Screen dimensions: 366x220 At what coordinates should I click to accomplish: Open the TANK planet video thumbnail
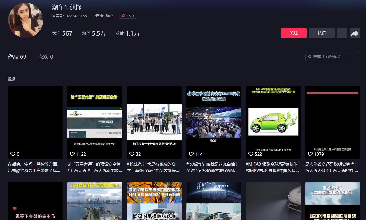point(214,201)
